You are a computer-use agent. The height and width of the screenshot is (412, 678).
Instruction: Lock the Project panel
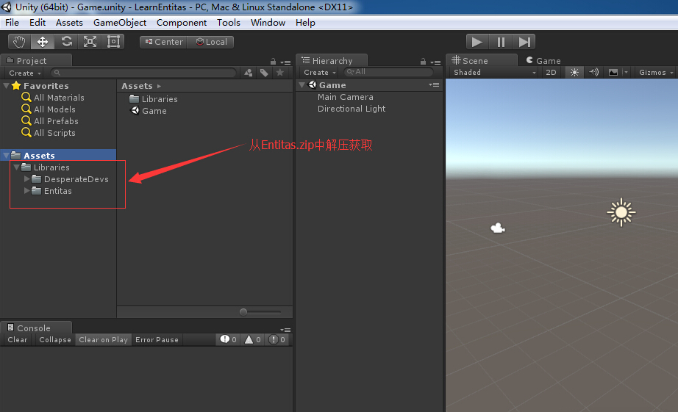(x=273, y=62)
